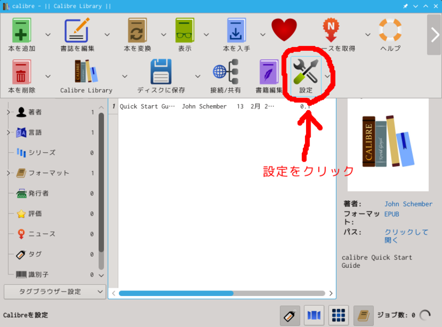Select シリーズ in tag browser

coord(42,153)
